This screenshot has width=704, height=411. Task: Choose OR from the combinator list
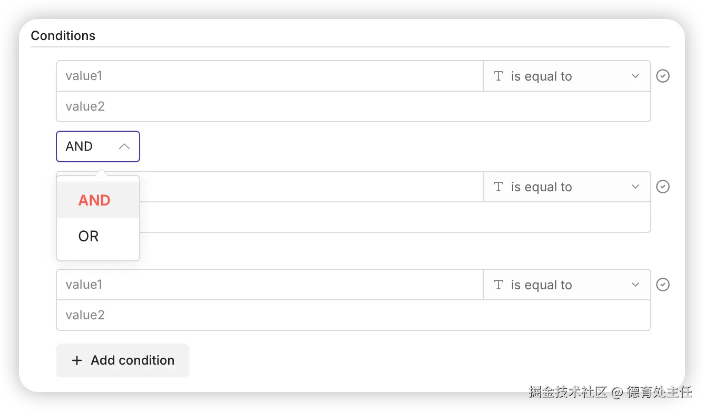pyautogui.click(x=89, y=237)
